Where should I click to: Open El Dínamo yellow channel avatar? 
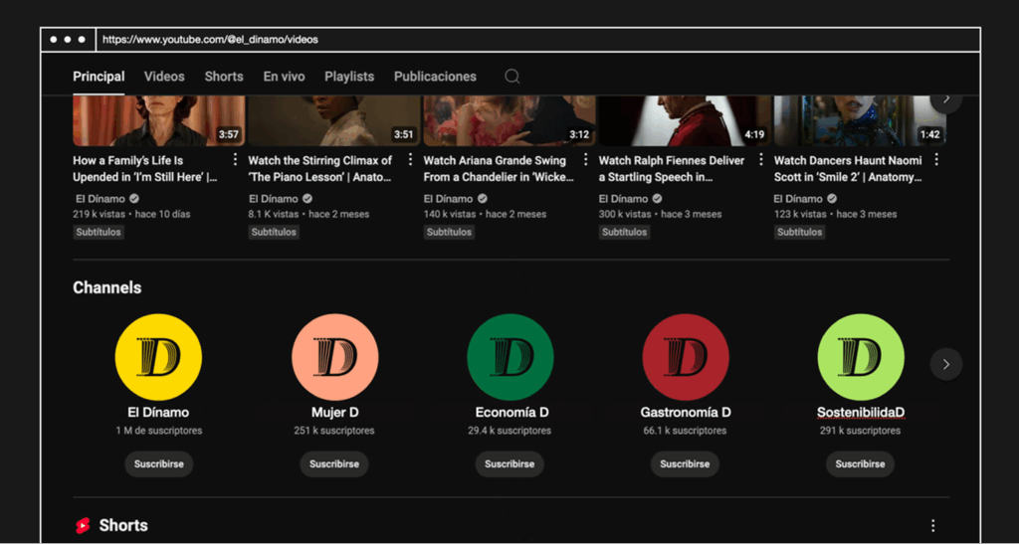click(158, 357)
